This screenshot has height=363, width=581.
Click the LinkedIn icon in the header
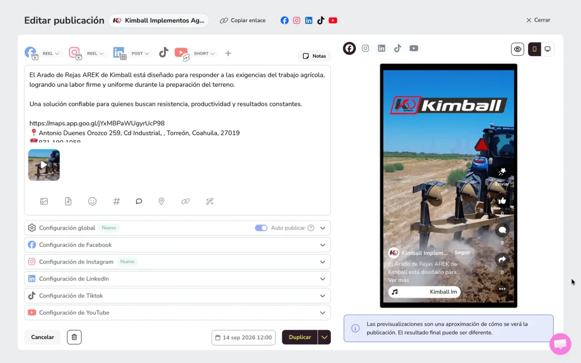[x=309, y=20]
